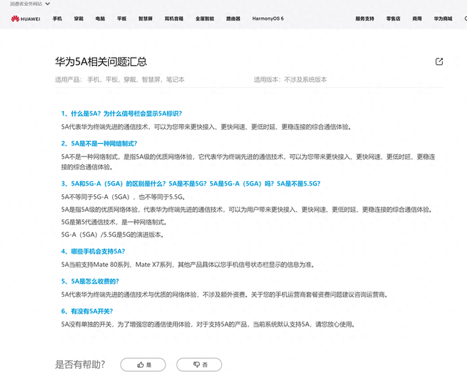467x388 pixels.
Task: Open the 耳机音箱 navigation menu
Action: click(174, 18)
